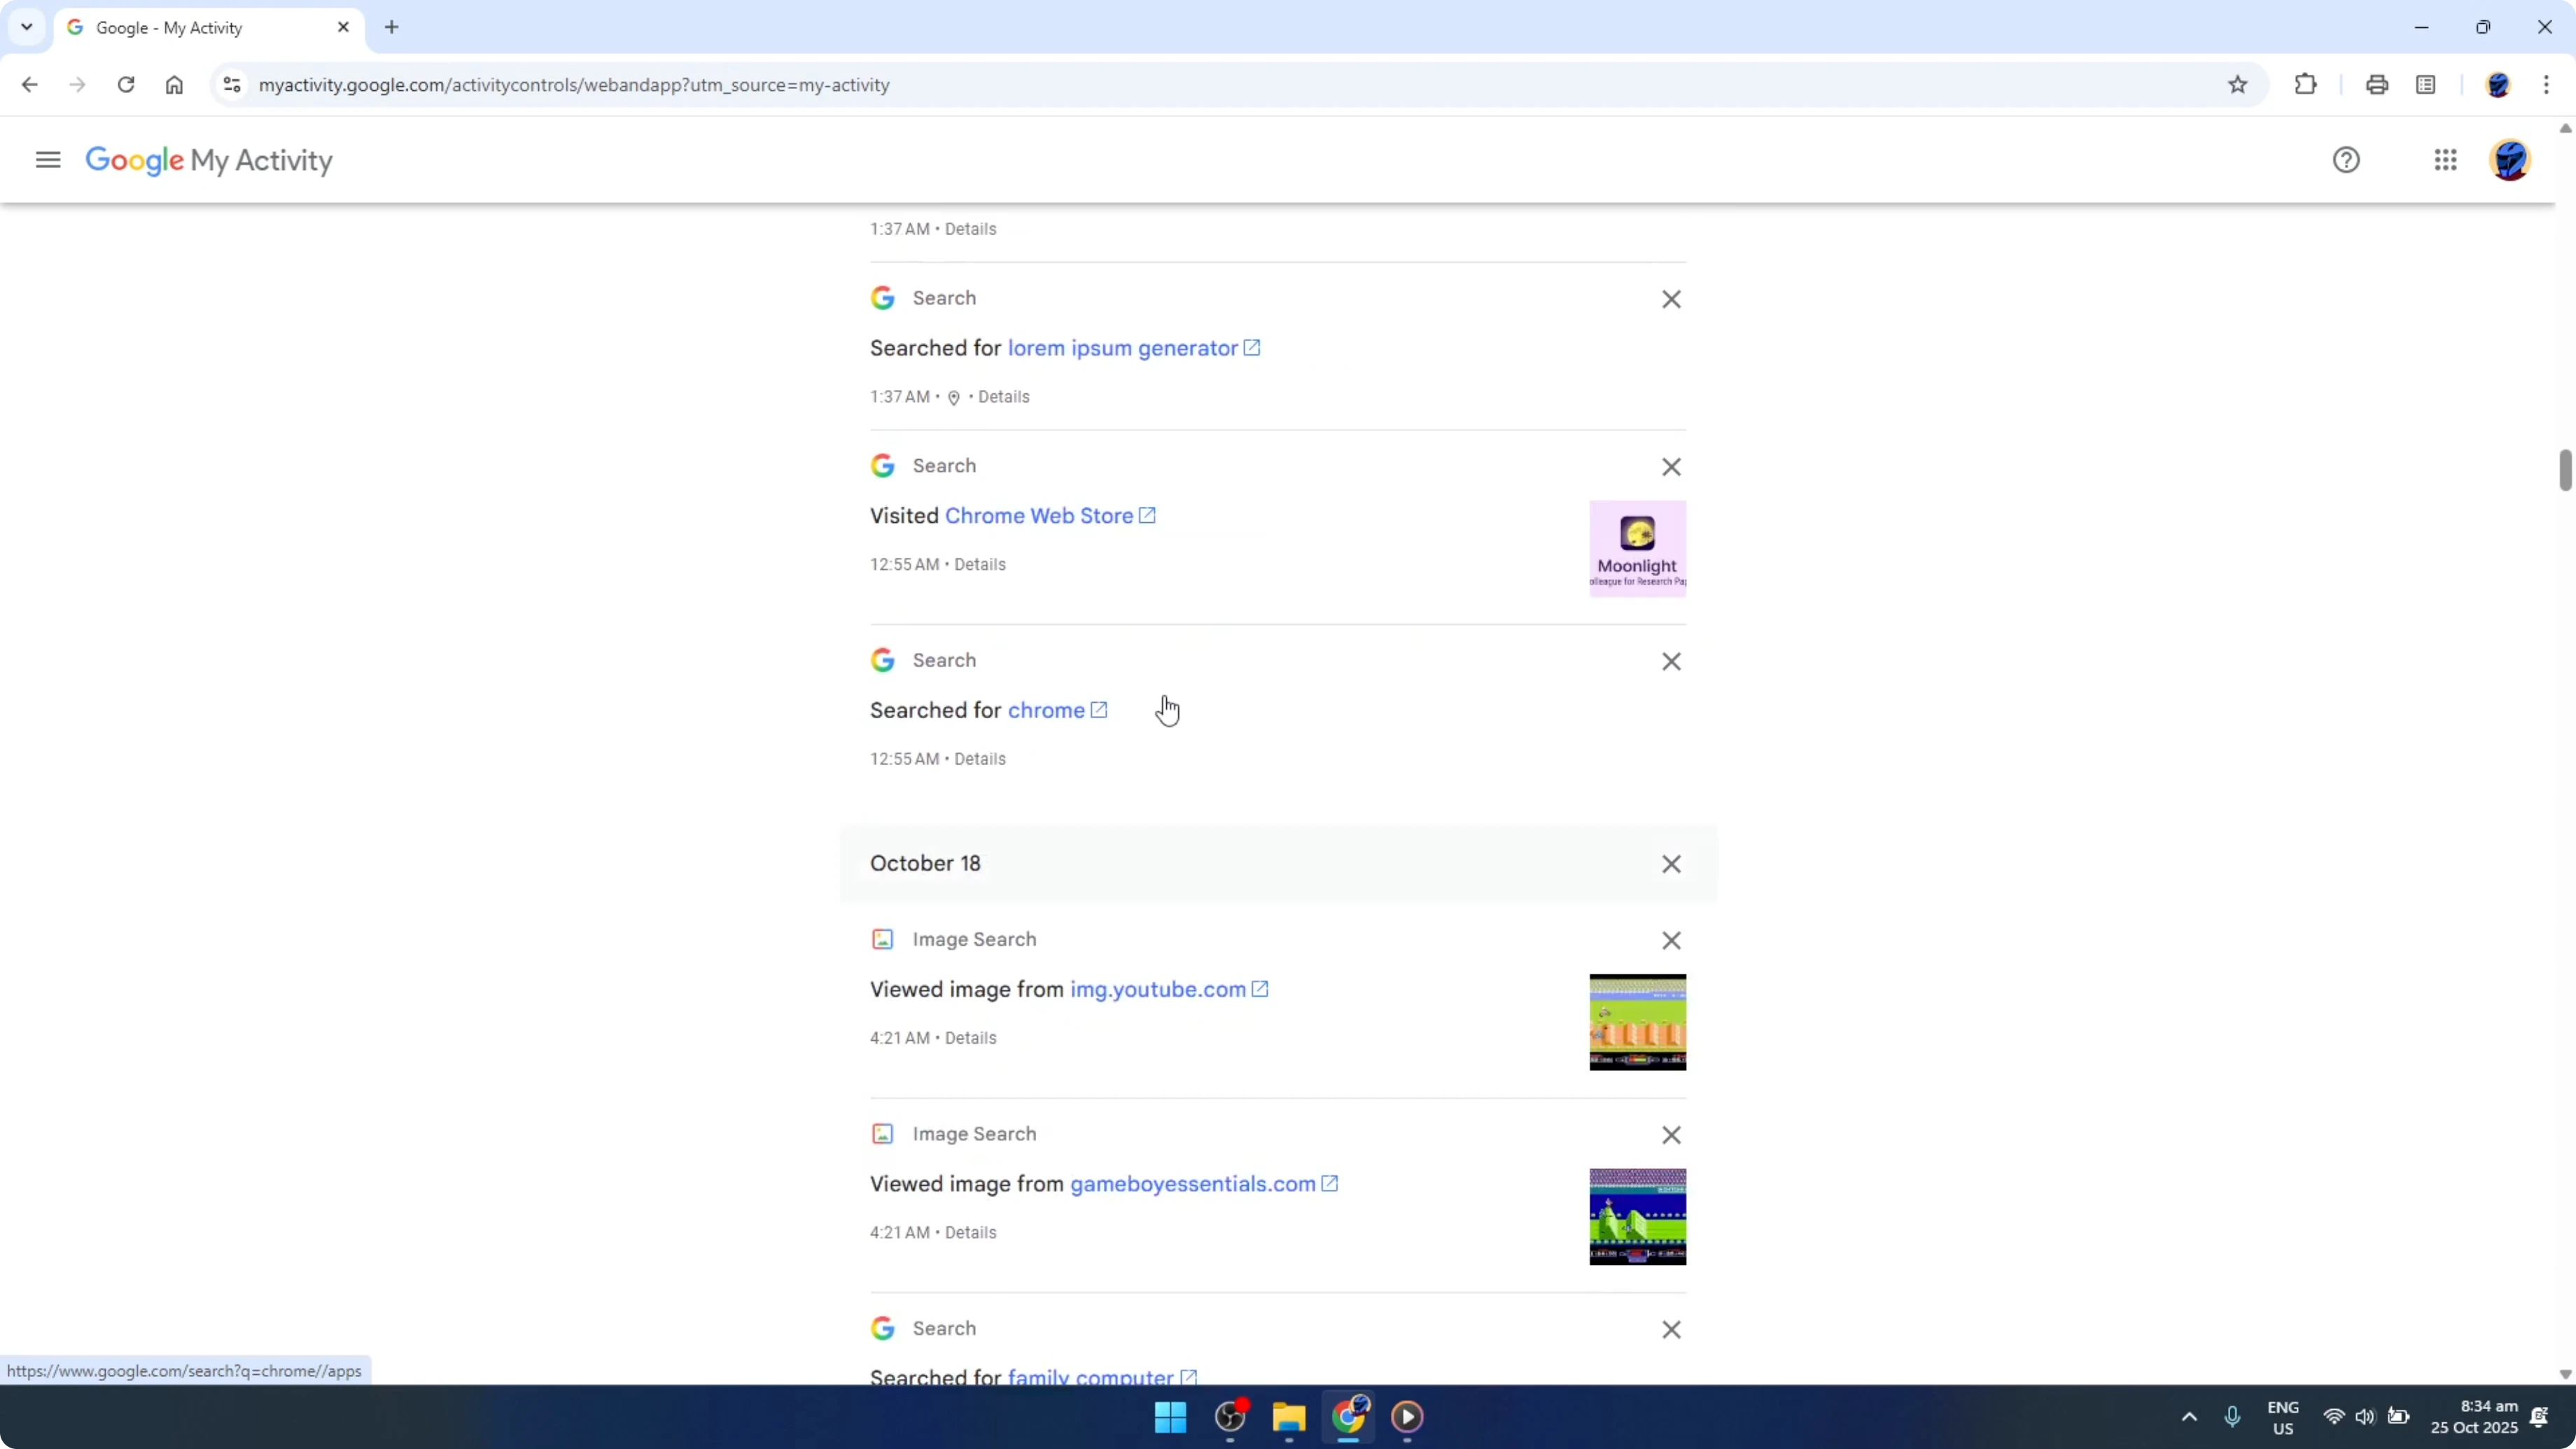Screen dimensions: 2576x1449
Task: Open external icon next to chrome search
Action: (1099, 710)
